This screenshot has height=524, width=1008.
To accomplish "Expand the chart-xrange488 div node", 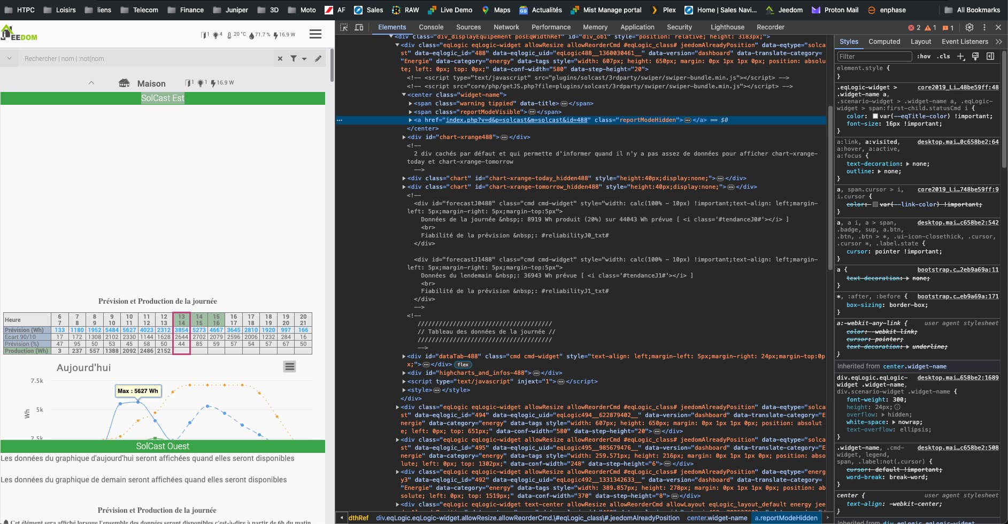I will (x=404, y=137).
